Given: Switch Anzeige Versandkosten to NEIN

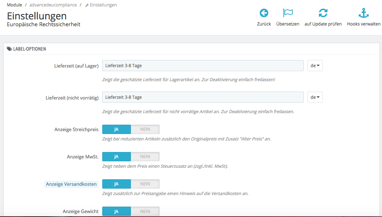Looking at the screenshot, I should (x=145, y=184).
